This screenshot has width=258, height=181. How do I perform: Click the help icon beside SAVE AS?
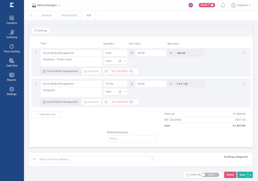point(187,175)
